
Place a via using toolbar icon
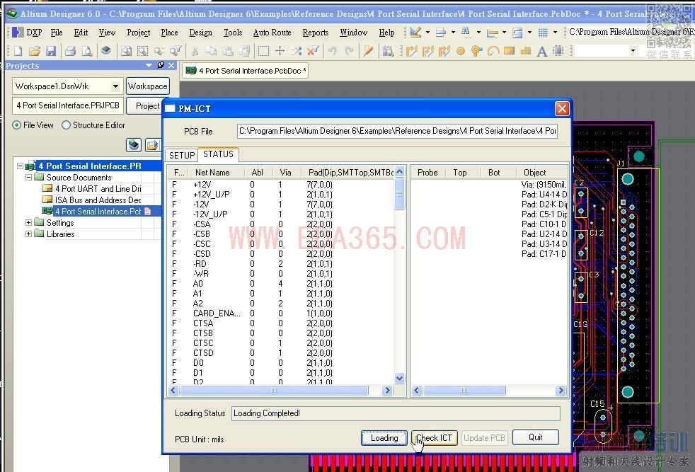coord(476,51)
